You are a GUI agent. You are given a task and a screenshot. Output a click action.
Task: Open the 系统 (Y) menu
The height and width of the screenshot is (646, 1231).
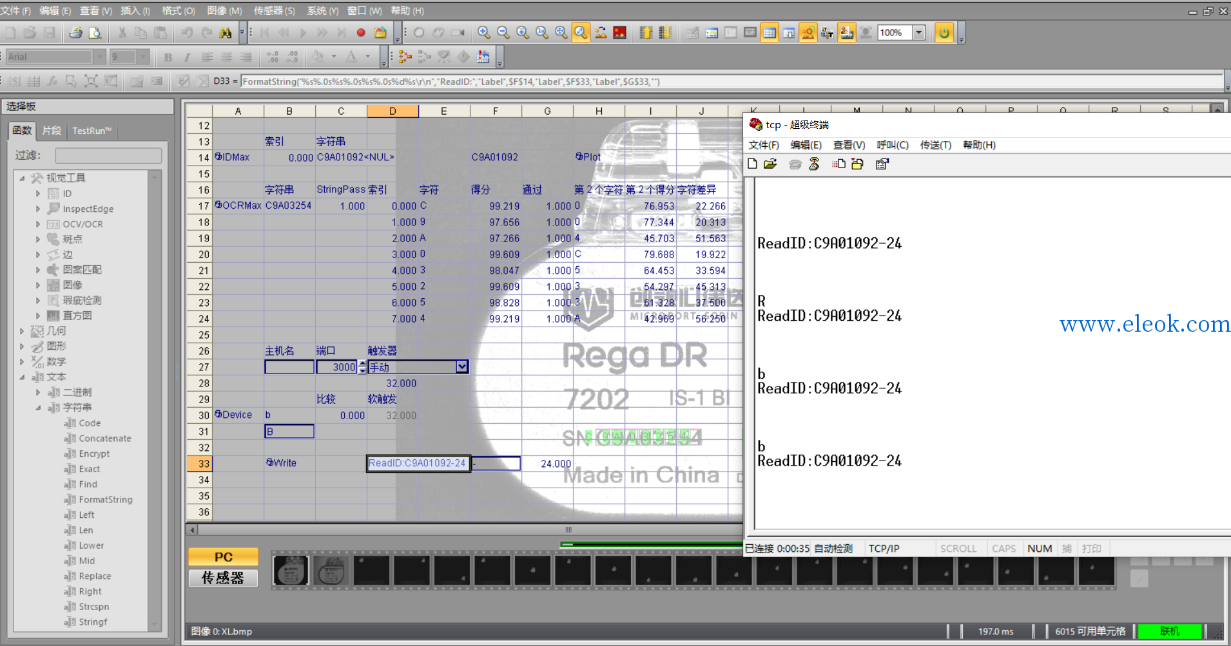pyautogui.click(x=322, y=11)
